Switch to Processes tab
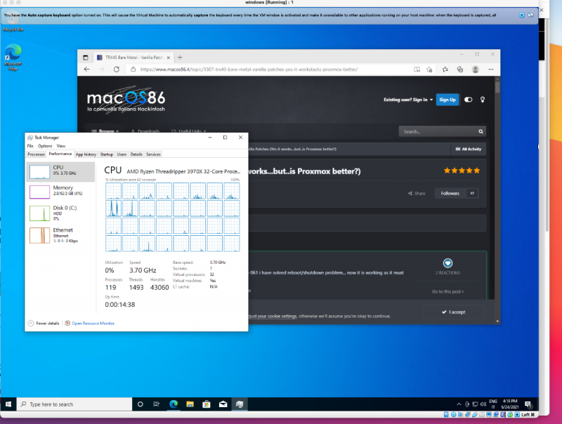The height and width of the screenshot is (424, 562). pos(37,154)
